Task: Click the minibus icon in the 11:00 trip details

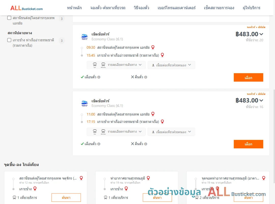Action: point(103,132)
